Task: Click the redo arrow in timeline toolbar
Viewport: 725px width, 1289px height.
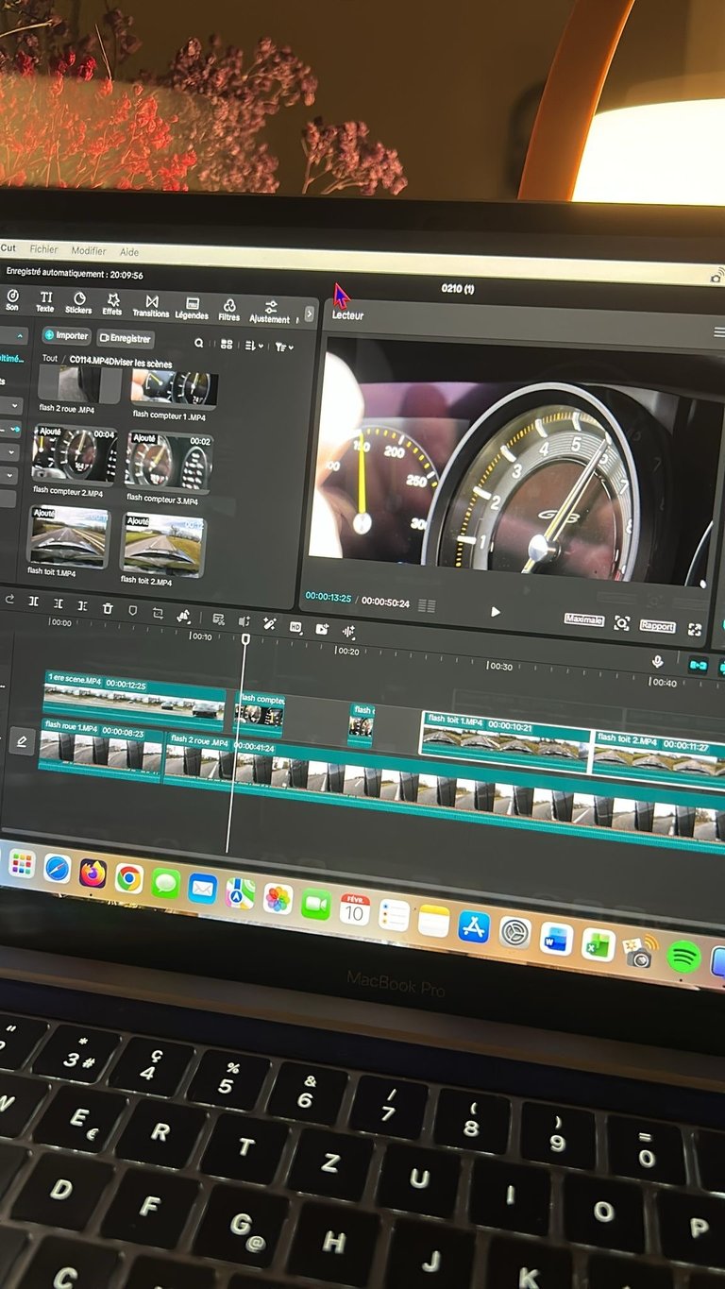Action: click(x=8, y=600)
